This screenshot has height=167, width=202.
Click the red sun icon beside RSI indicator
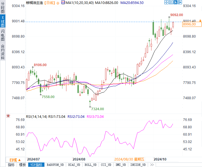[8, 116]
